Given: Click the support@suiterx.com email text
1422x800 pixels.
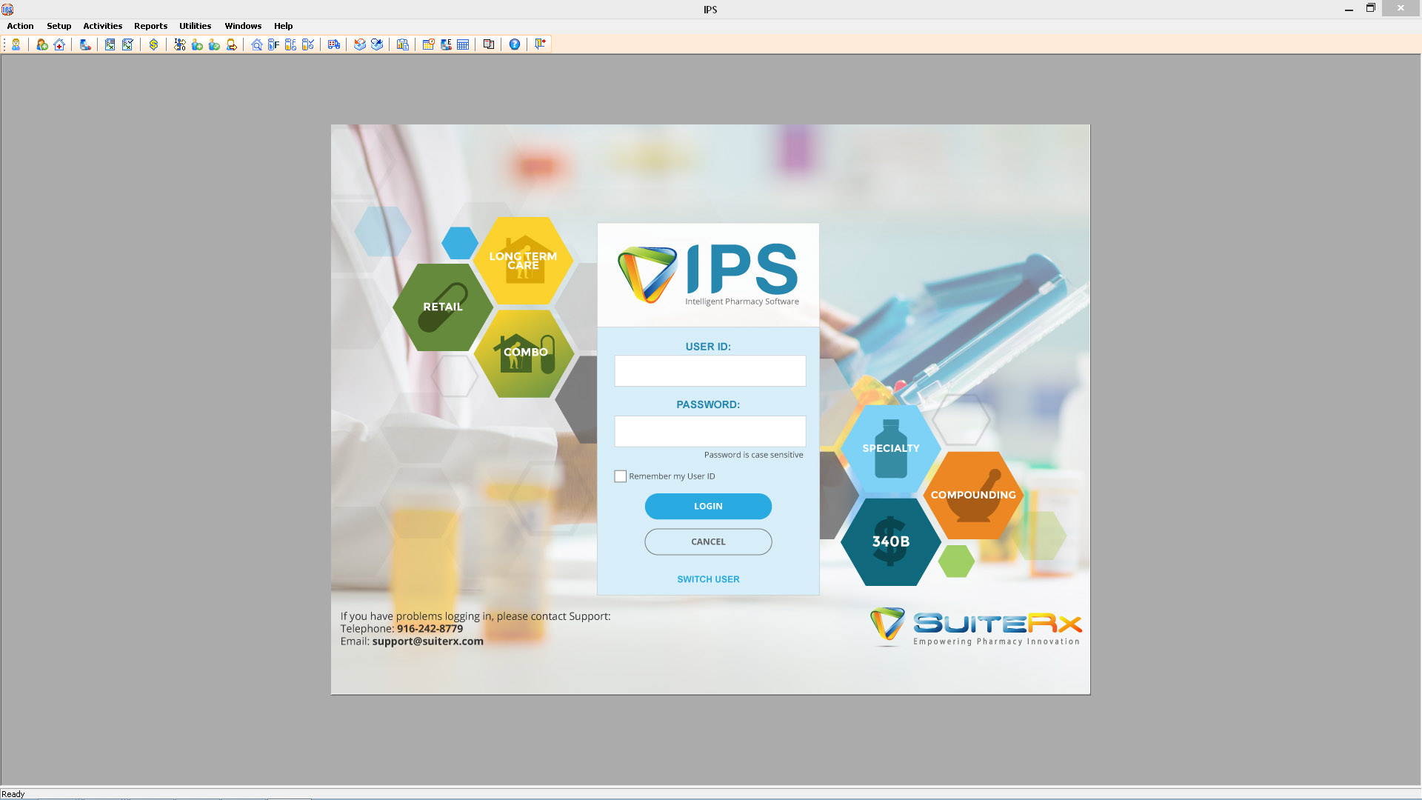Looking at the screenshot, I should [427, 641].
